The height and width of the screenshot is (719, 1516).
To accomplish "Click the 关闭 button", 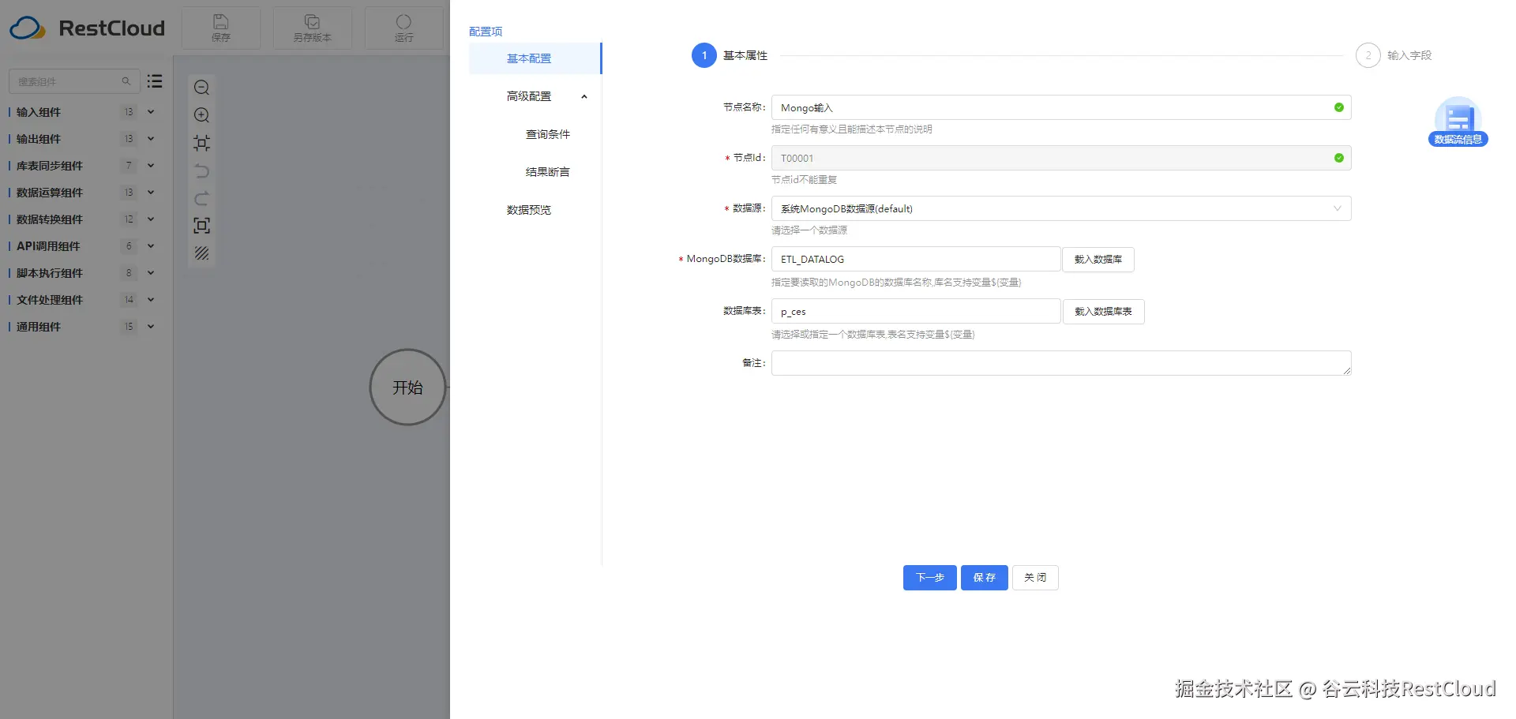I will pos(1035,578).
